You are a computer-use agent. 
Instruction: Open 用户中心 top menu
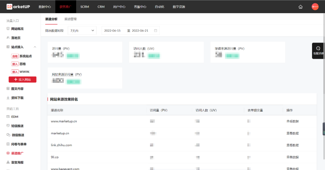[x=119, y=7]
